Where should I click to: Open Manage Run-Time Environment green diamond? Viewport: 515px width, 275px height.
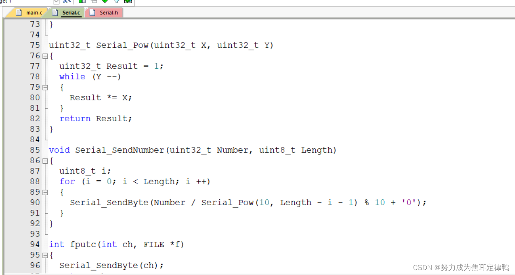point(105,2)
